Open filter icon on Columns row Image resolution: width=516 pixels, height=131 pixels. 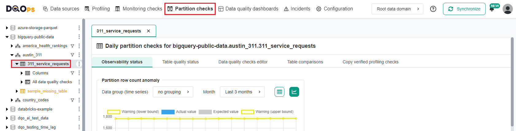tap(72, 73)
